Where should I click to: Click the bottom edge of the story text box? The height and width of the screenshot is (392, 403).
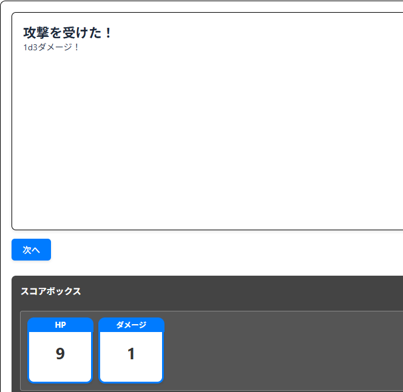pos(206,230)
